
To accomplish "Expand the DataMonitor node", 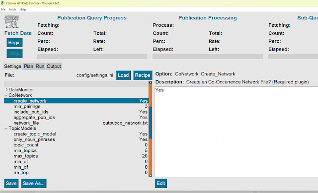I will 6,89.
